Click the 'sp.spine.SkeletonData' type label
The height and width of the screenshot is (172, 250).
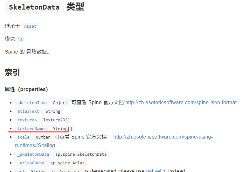pos(81,154)
